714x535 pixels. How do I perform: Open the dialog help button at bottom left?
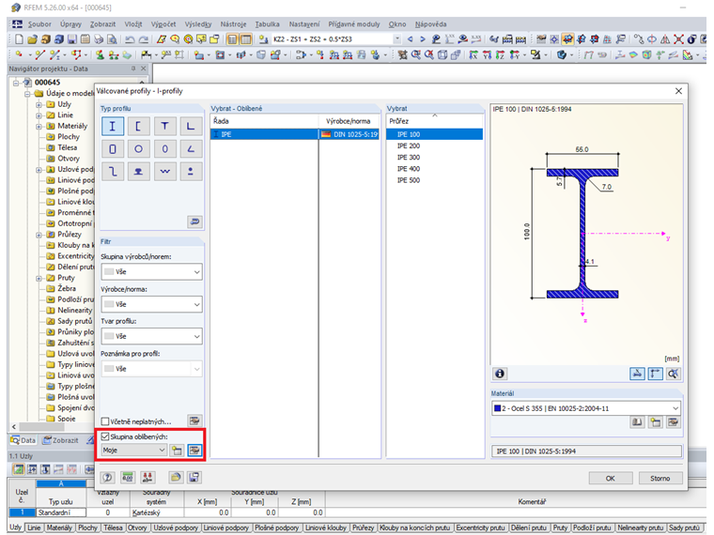click(x=107, y=477)
